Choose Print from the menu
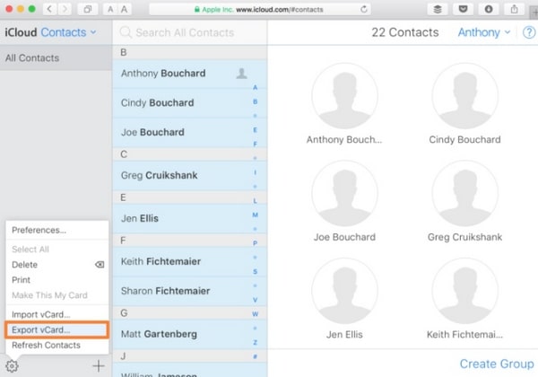This screenshot has width=538, height=377. [x=57, y=280]
